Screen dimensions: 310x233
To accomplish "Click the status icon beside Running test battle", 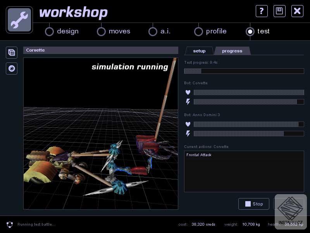I will (9, 224).
